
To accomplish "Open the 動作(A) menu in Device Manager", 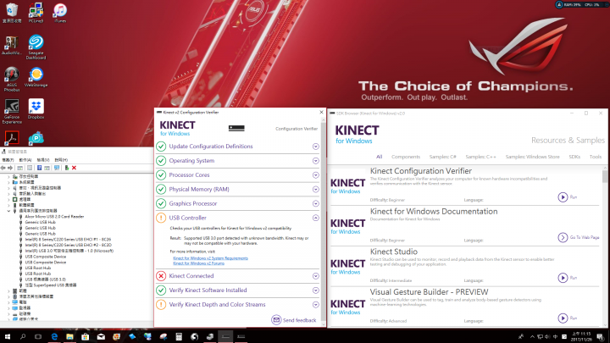I will coord(25,160).
